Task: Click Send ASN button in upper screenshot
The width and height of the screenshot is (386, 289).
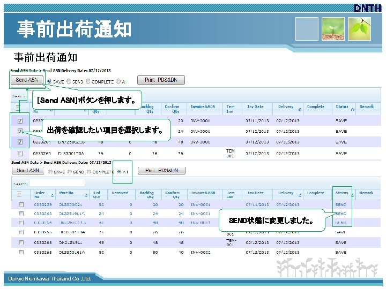Action: pos(27,80)
